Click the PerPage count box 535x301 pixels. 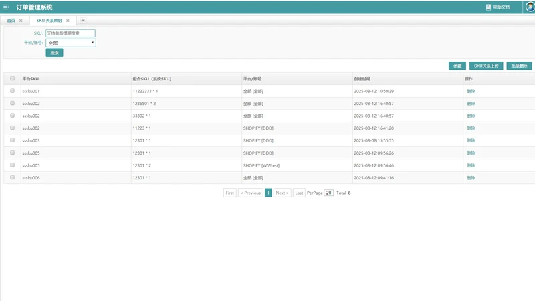point(328,193)
